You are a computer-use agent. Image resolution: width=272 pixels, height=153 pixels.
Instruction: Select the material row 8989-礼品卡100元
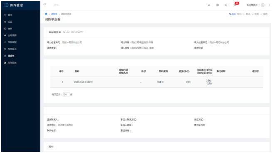coord(156,82)
